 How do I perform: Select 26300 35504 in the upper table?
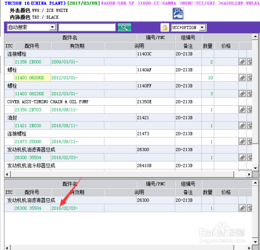[28, 157]
